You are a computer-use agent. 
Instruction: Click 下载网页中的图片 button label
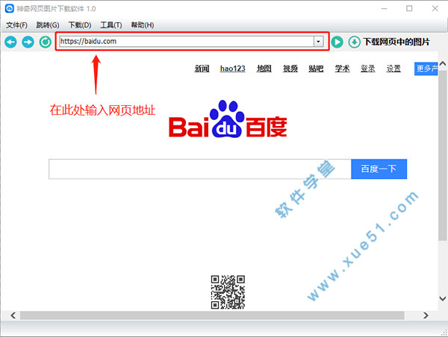point(396,42)
